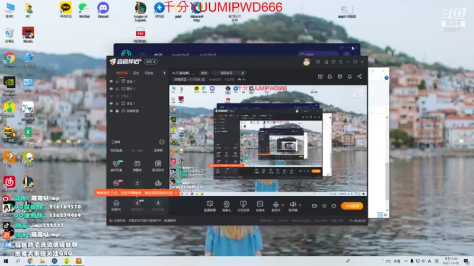Open the recording camera icon next to eye
Image resolution: width=474 pixels, height=266 pixels.
pos(315,206)
